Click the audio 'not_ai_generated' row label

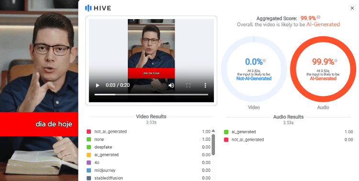click(x=248, y=139)
